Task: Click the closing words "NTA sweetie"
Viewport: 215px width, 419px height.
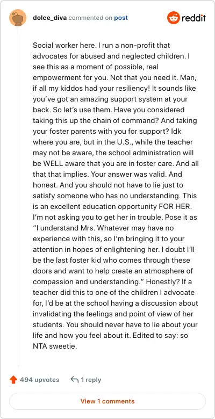Action: [54, 346]
